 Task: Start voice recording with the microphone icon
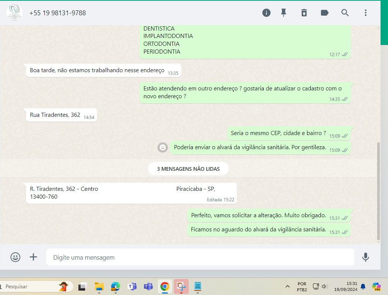point(366,257)
